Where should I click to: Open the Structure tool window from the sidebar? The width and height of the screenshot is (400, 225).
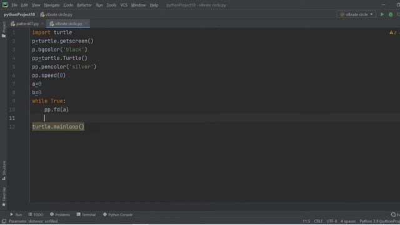(4, 171)
